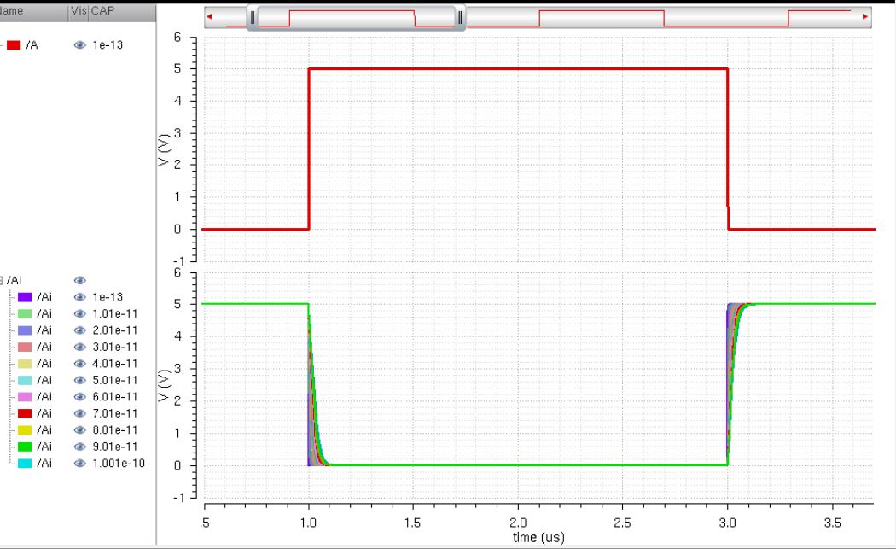Hide the /Ai trace with CAP 9.01e-11
Screen dimensions: 896x549
coord(80,446)
